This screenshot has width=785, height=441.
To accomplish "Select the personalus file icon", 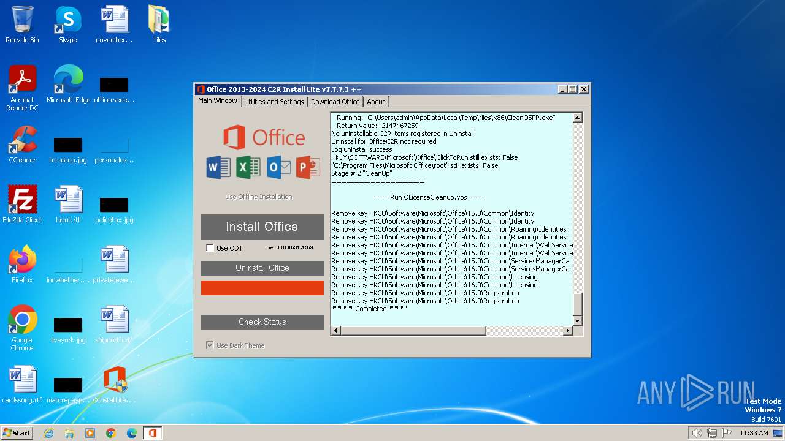I will tap(114, 149).
